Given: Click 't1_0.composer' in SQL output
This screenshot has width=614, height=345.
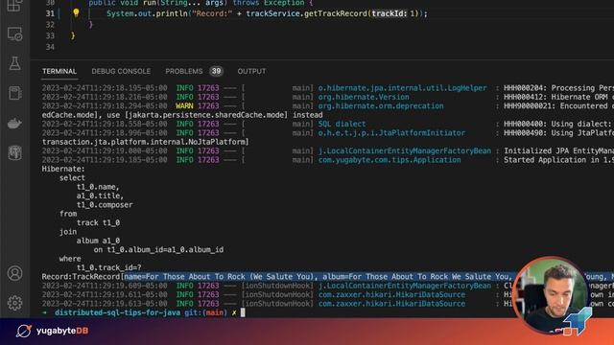Looking at the screenshot, I should pyautogui.click(x=105, y=205).
